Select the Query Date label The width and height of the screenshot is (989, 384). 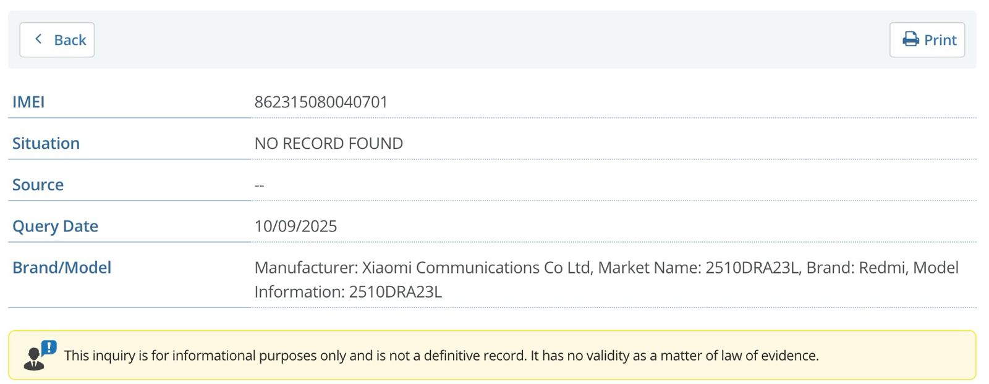55,226
